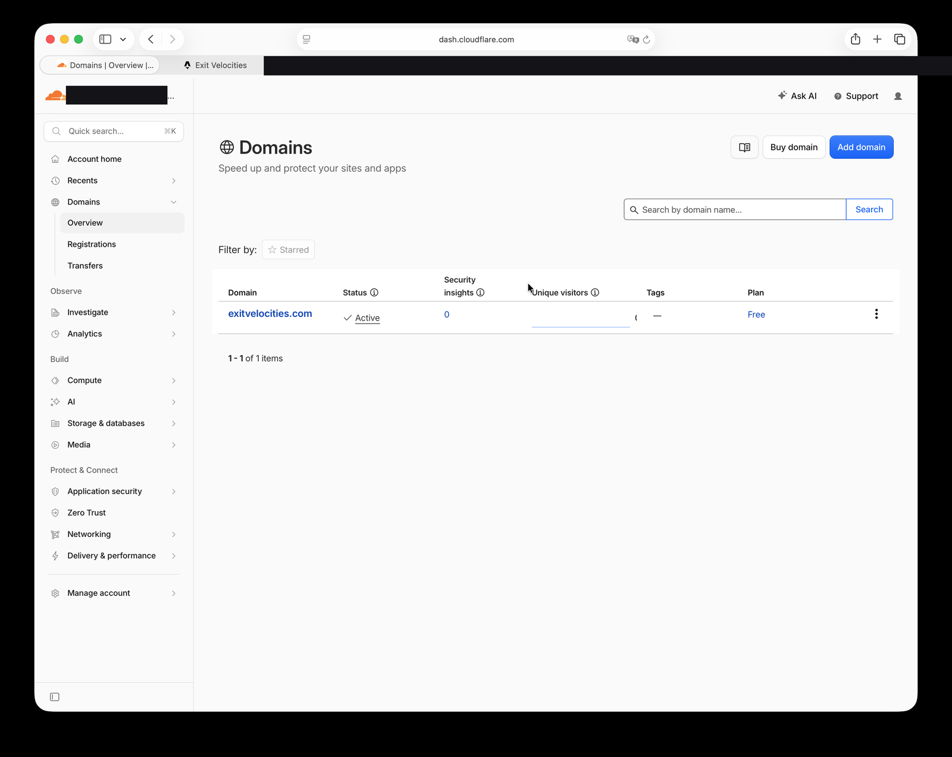Click the Networking sidebar icon
The width and height of the screenshot is (952, 757).
(55, 534)
